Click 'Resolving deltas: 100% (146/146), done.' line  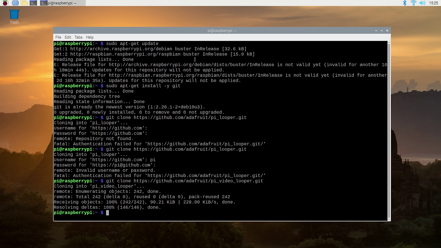[x=107, y=207]
